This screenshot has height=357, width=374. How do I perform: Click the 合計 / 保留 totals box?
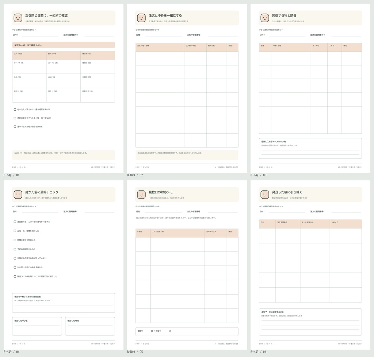pyautogui.click(x=187, y=331)
